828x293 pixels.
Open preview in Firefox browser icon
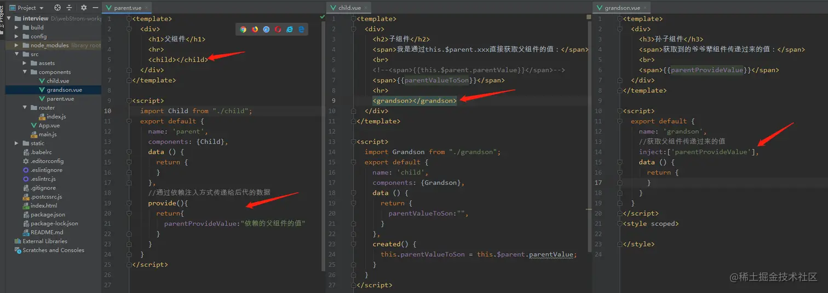[x=255, y=30]
